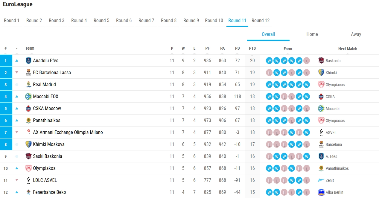This screenshot has height=198, width=379.
Task: Click the Olimpia Milano team logo
Action: click(28, 132)
